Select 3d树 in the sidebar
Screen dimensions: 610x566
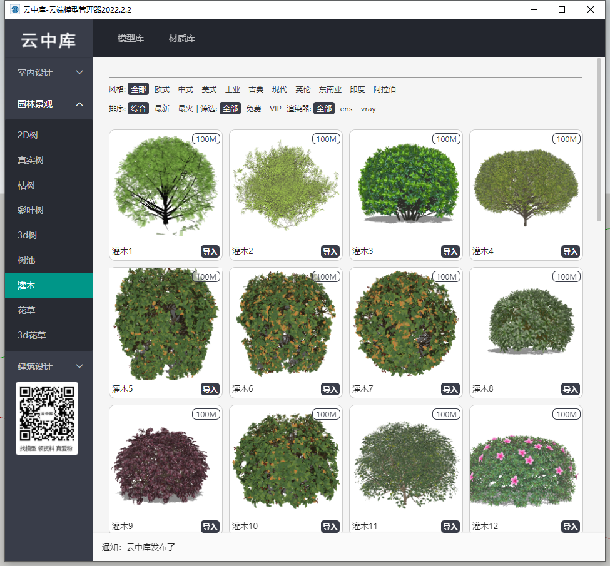[x=49, y=235]
